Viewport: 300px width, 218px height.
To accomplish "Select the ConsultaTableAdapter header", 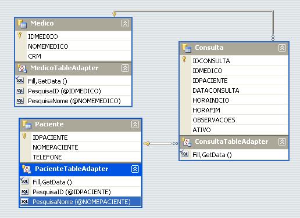I will [x=234, y=142].
